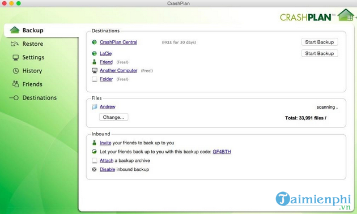This screenshot has height=214, width=357.
Task: Click the Attach backup archive link
Action: click(x=107, y=161)
